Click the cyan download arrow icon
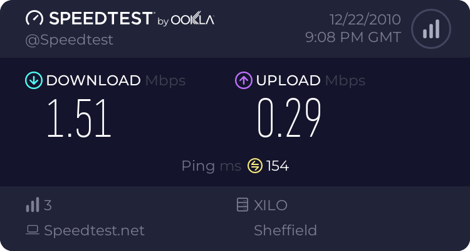 (33, 80)
